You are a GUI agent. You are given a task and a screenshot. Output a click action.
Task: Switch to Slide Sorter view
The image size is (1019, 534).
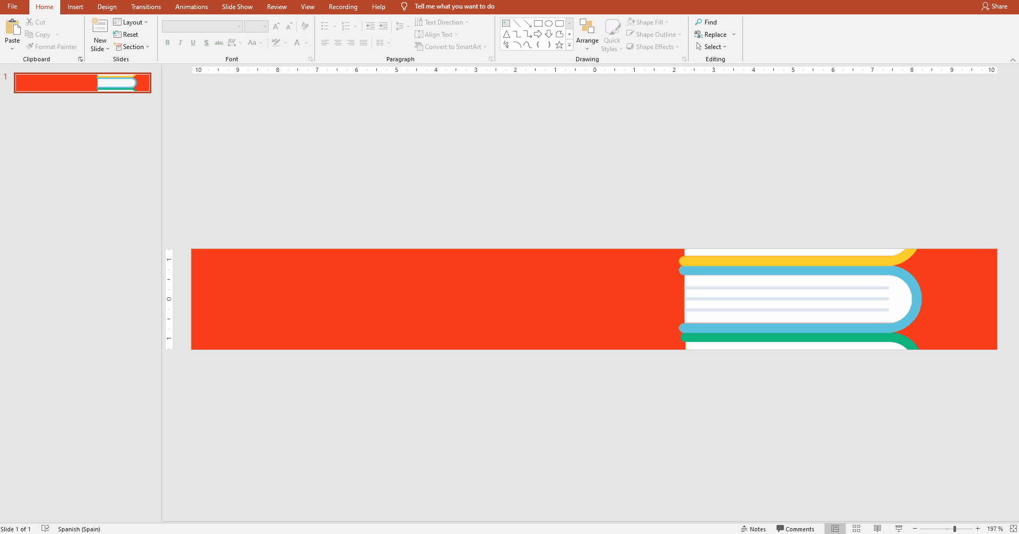pyautogui.click(x=856, y=529)
